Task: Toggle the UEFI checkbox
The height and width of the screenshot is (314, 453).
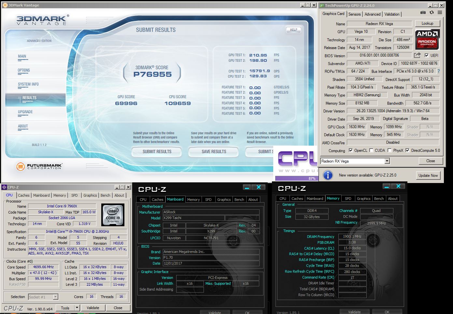Action: (427, 56)
